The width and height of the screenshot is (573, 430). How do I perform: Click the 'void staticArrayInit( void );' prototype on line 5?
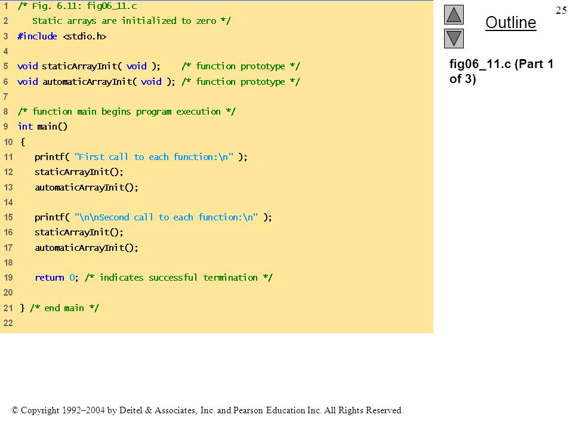pos(88,66)
